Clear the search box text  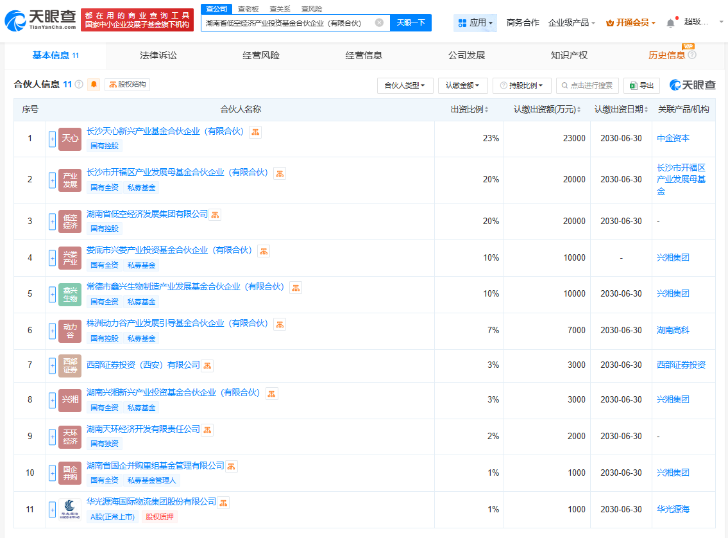point(379,22)
